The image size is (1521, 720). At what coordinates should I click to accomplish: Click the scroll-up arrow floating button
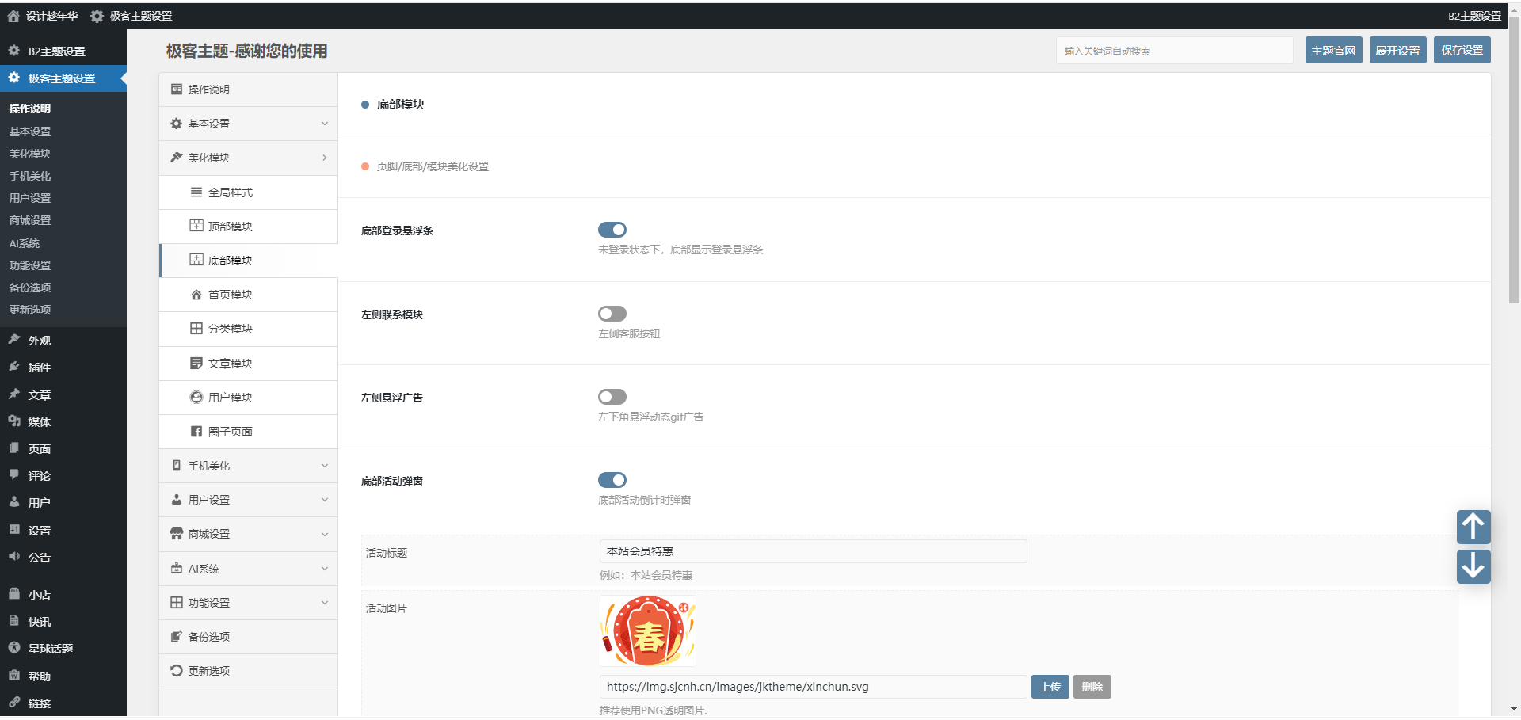coord(1473,527)
